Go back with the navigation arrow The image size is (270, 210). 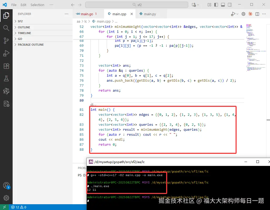coord(73,5)
